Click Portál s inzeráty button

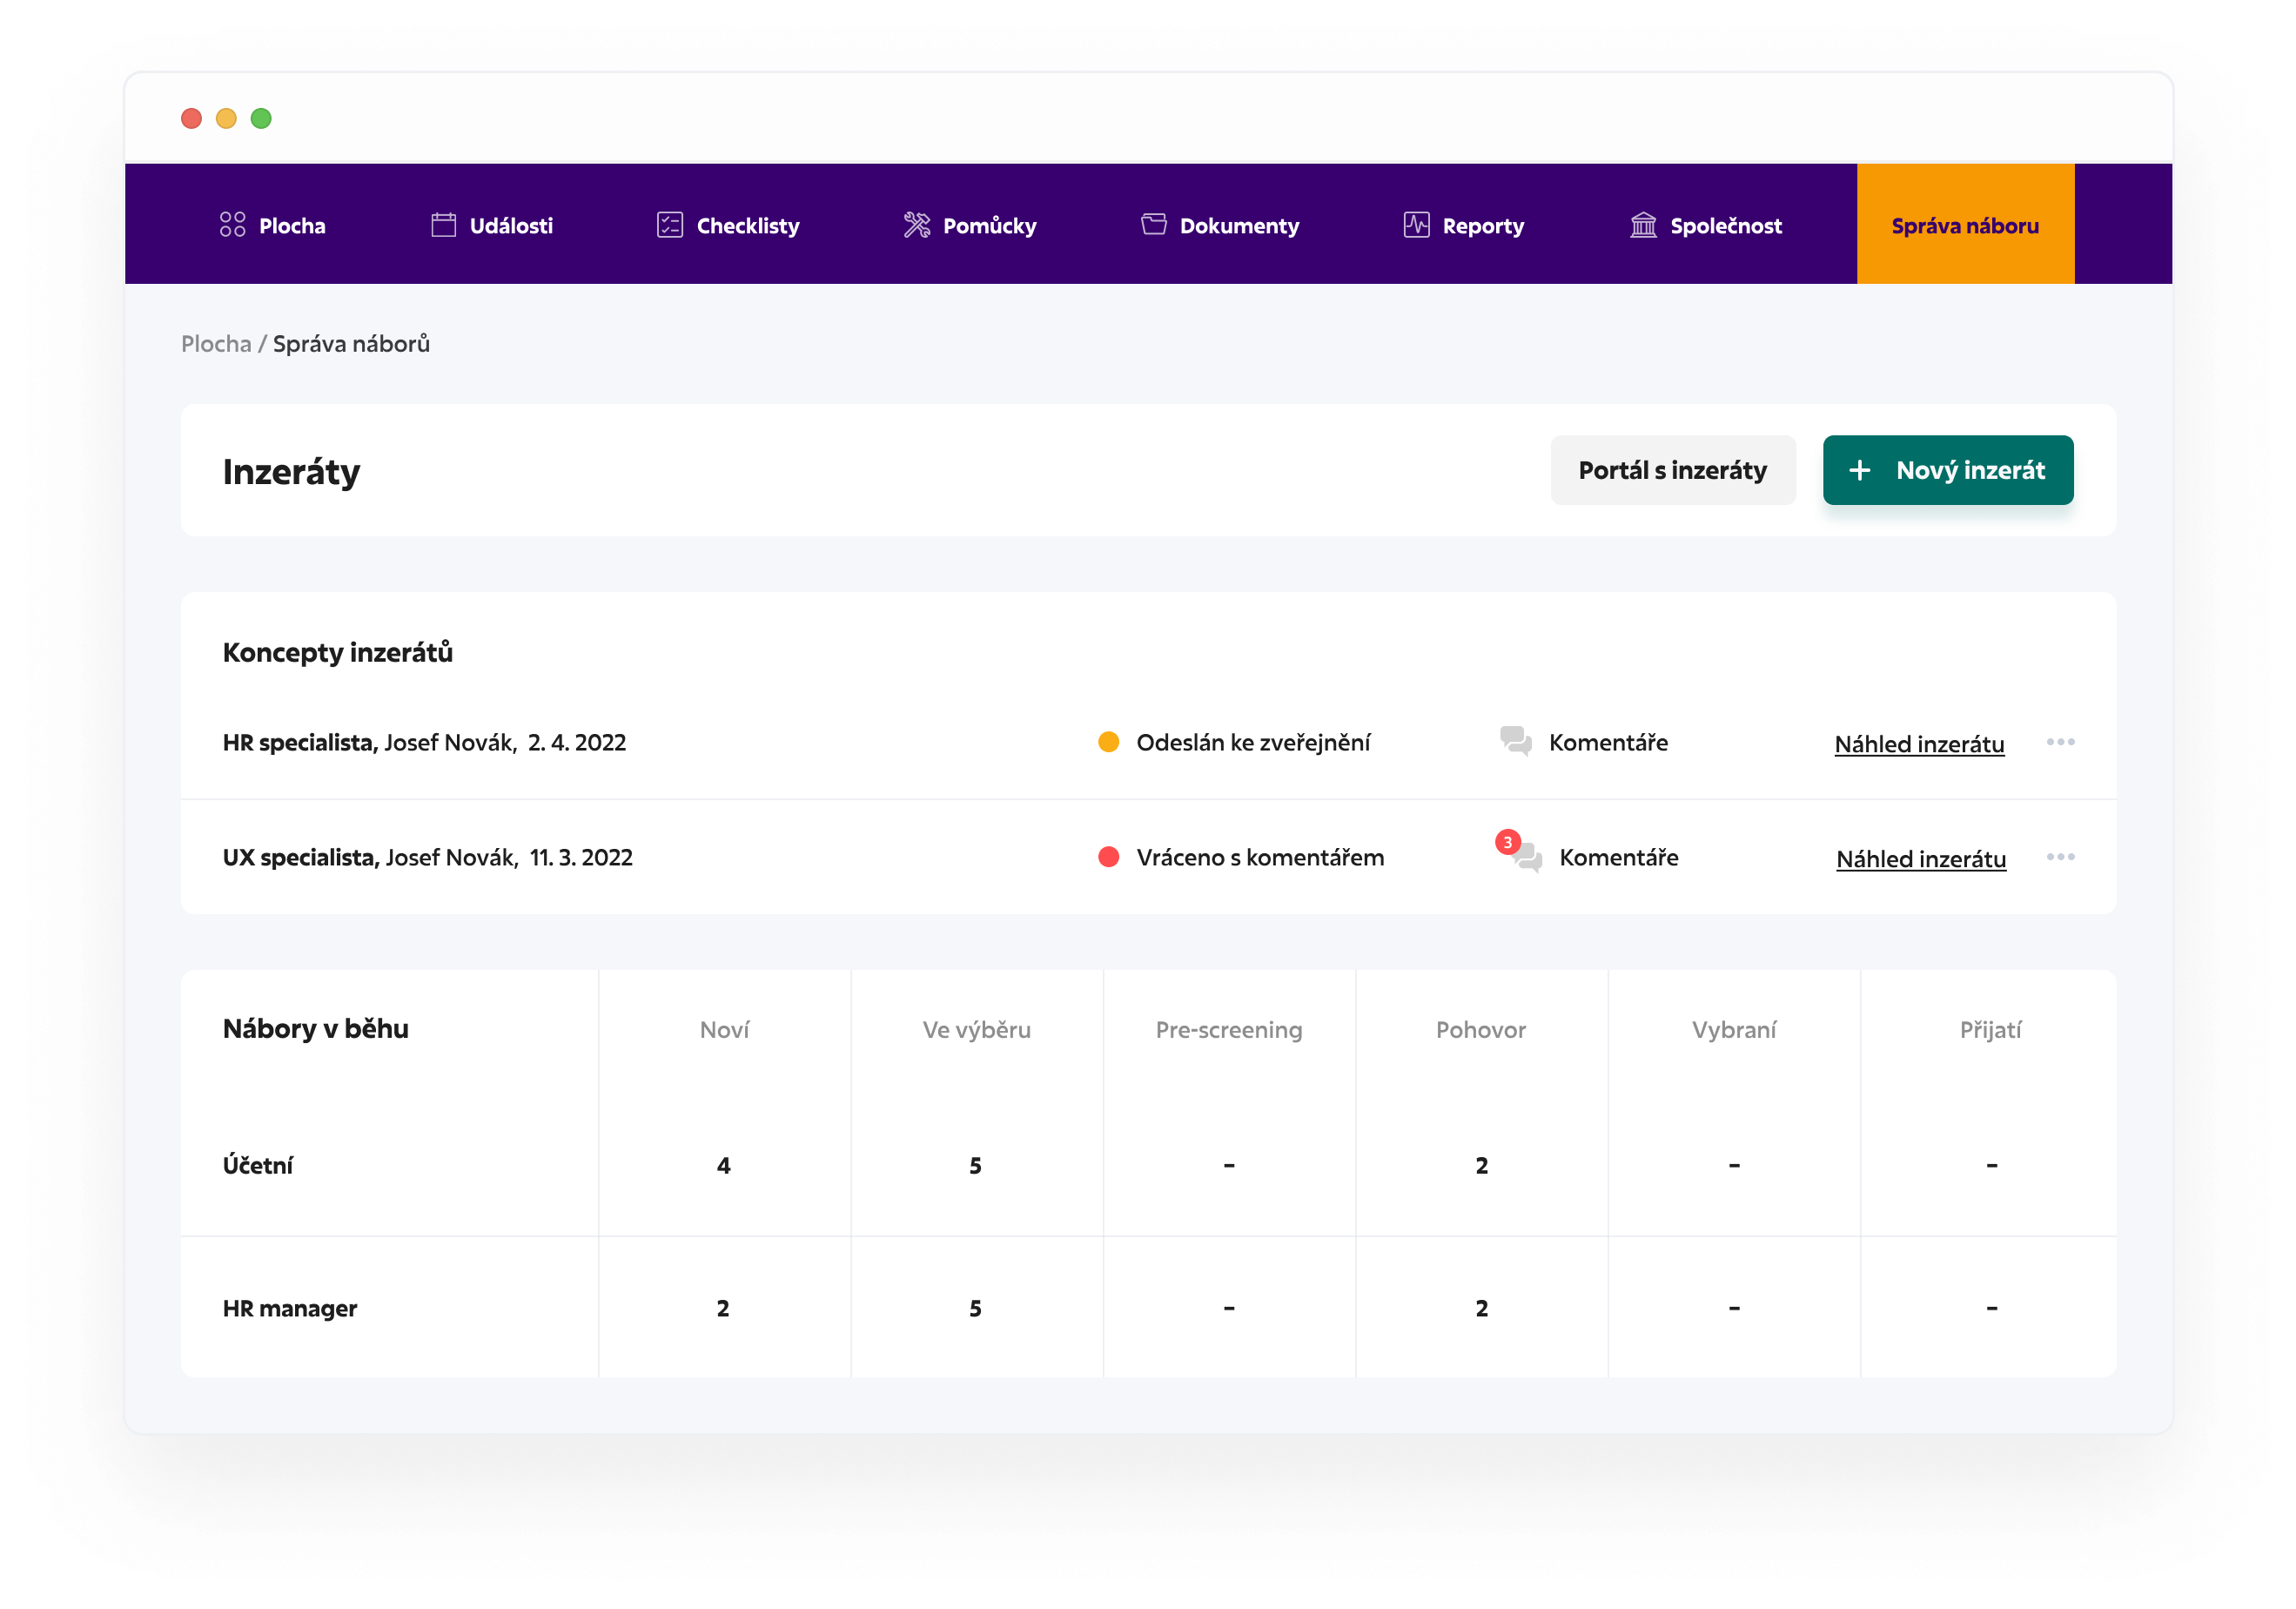coord(1672,470)
